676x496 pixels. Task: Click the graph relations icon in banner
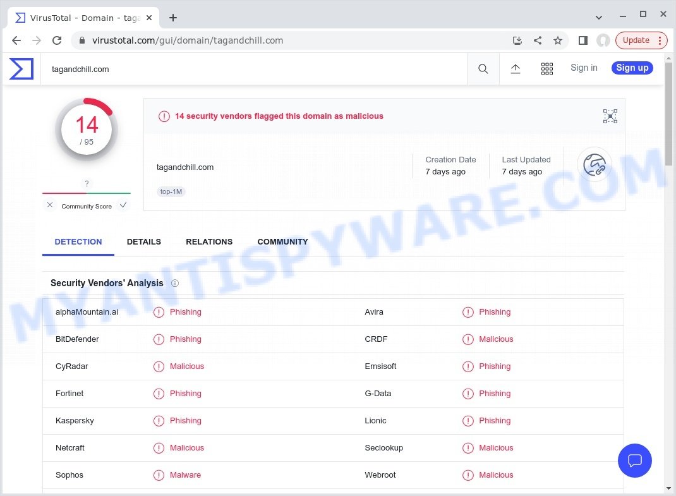click(x=610, y=116)
